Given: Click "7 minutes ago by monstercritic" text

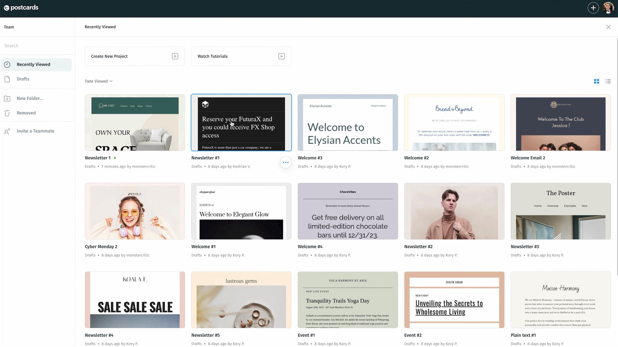Looking at the screenshot, I should pos(128,167).
